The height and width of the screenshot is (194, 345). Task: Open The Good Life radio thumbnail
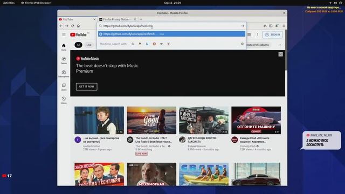point(151,120)
